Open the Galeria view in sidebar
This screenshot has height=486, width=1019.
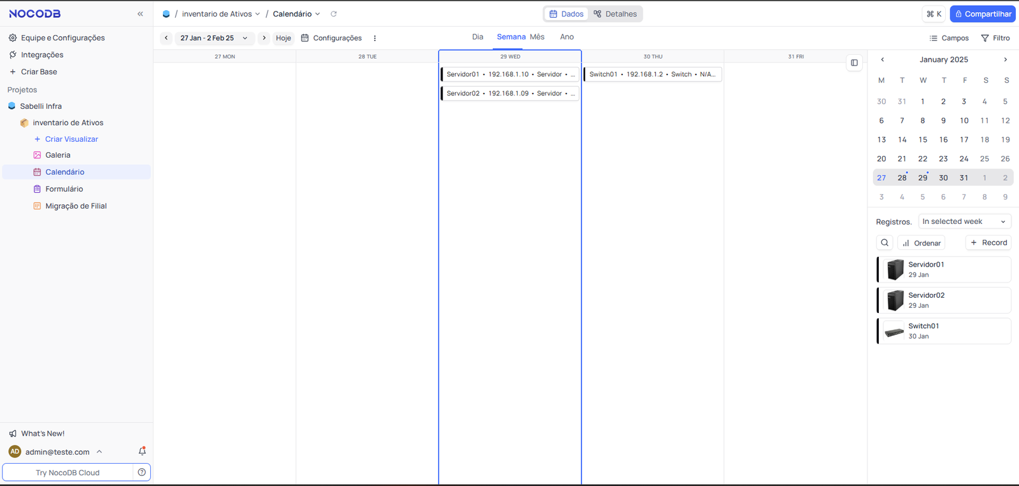(x=57, y=155)
